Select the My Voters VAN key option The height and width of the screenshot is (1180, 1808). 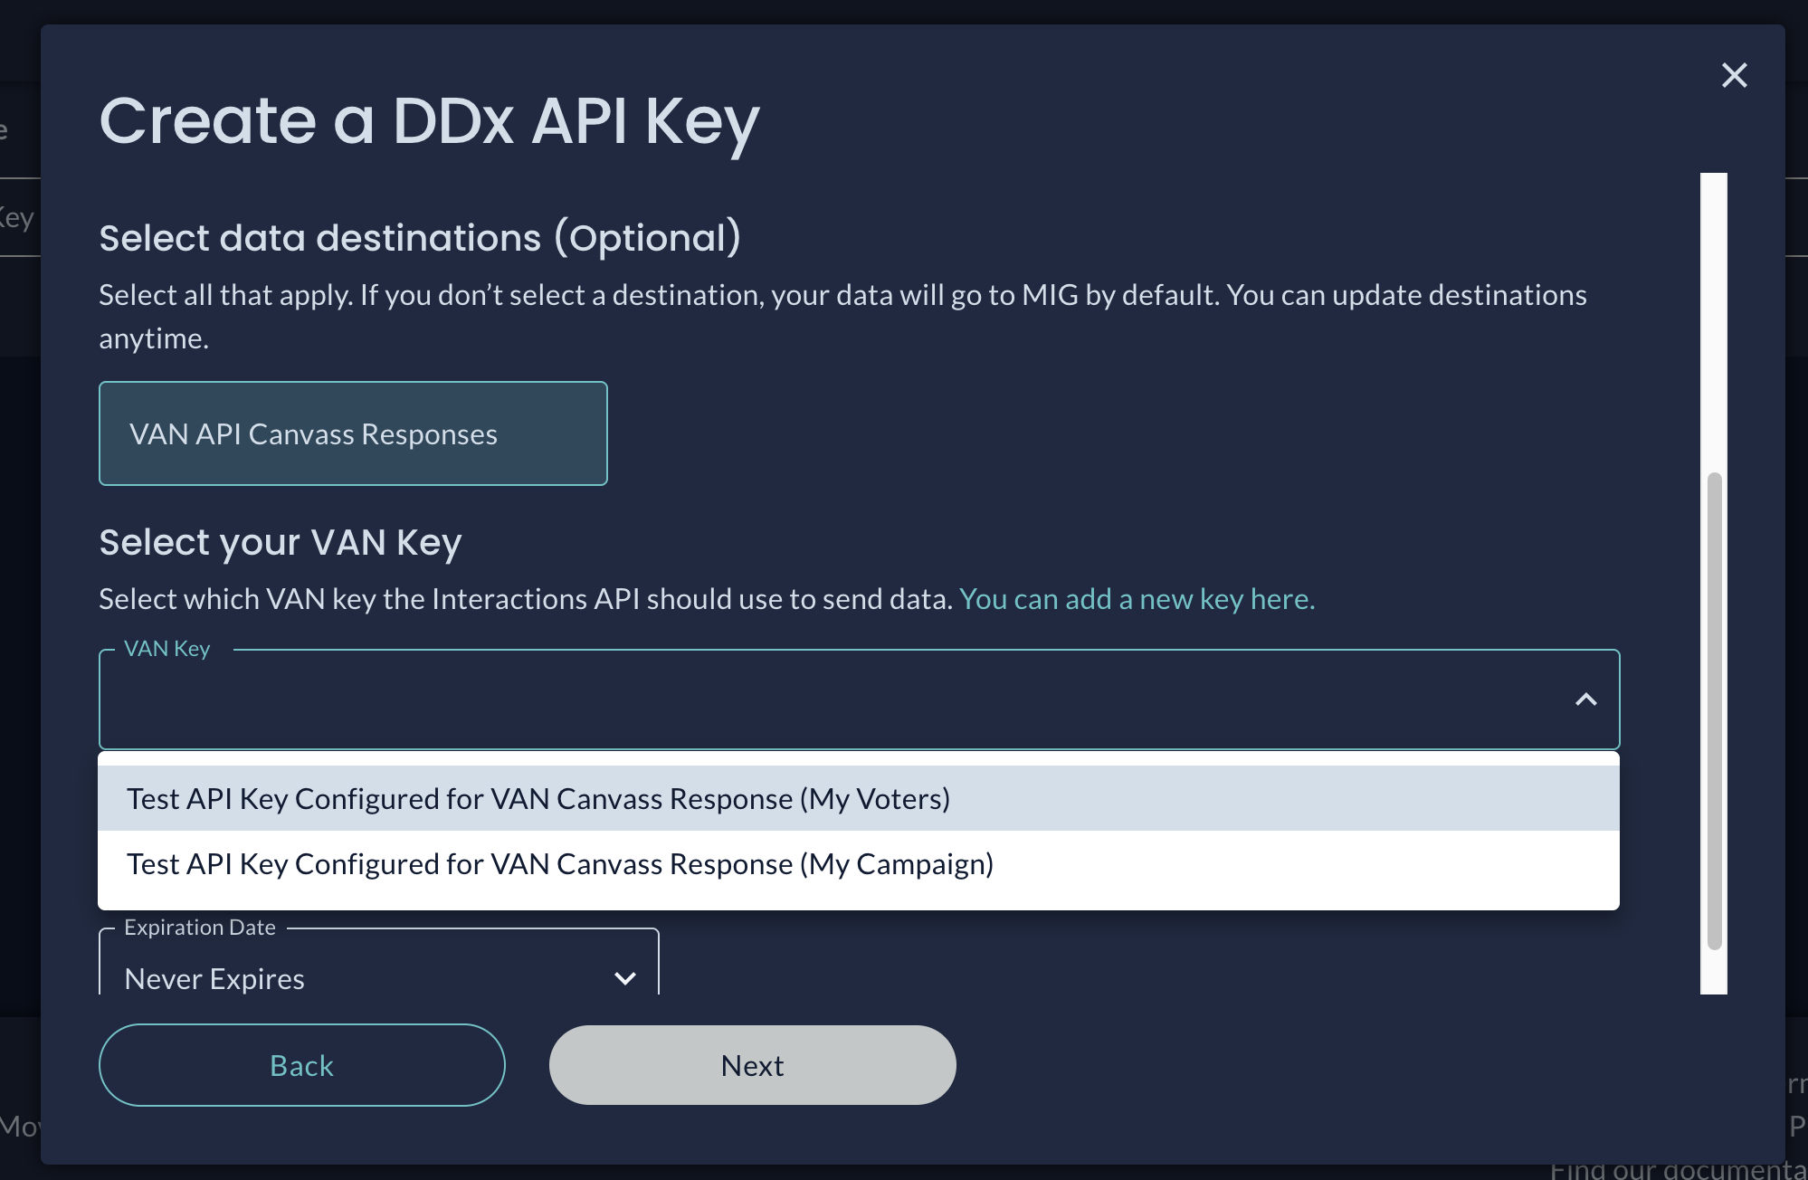[538, 799]
